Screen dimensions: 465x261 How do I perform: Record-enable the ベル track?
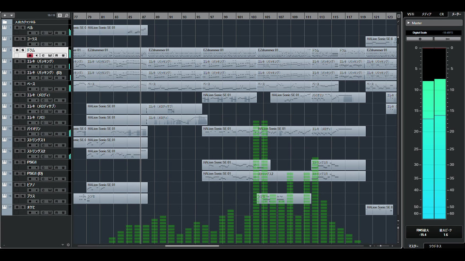point(30,33)
